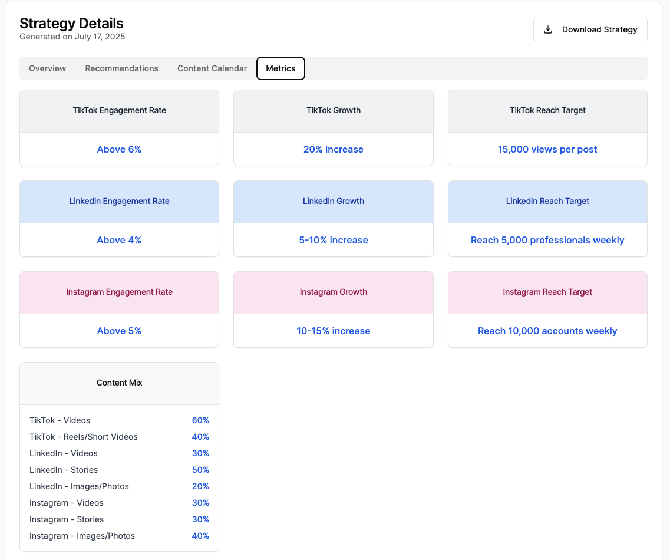Click the TikTok Engagement Rate card header

click(x=119, y=111)
